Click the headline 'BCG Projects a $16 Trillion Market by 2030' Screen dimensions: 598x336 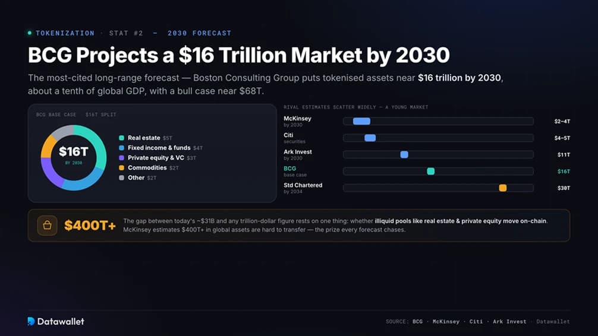[239, 55]
